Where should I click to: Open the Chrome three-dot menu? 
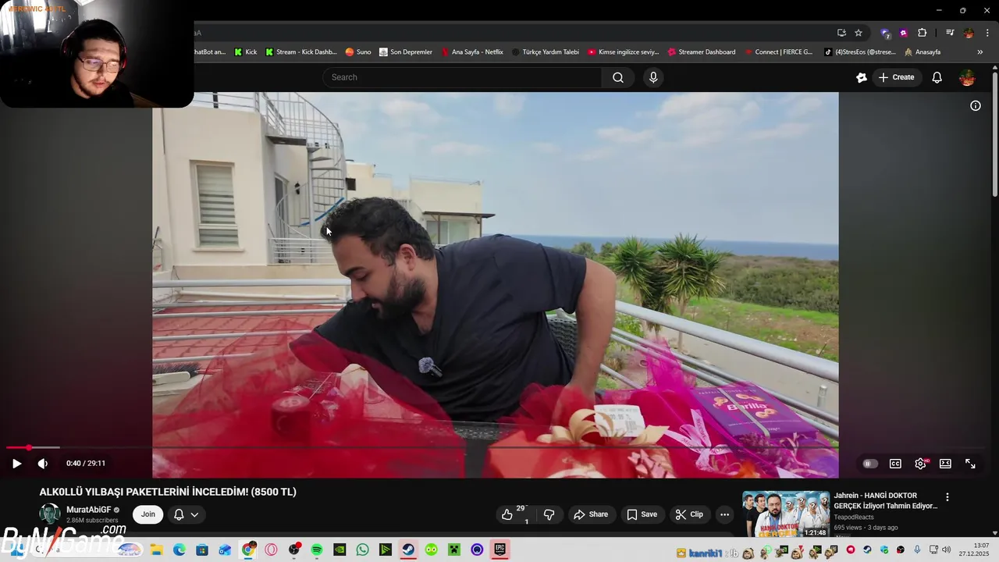(986, 33)
